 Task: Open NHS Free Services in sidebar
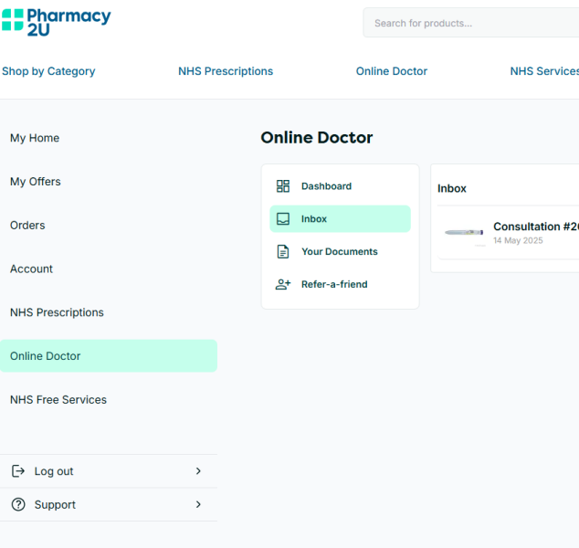point(58,399)
